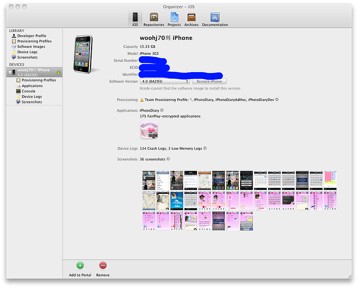
Task: Click the iPhotoDiary app icon
Action: (x=149, y=130)
